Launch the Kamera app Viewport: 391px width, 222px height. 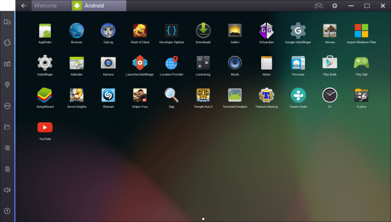point(108,62)
